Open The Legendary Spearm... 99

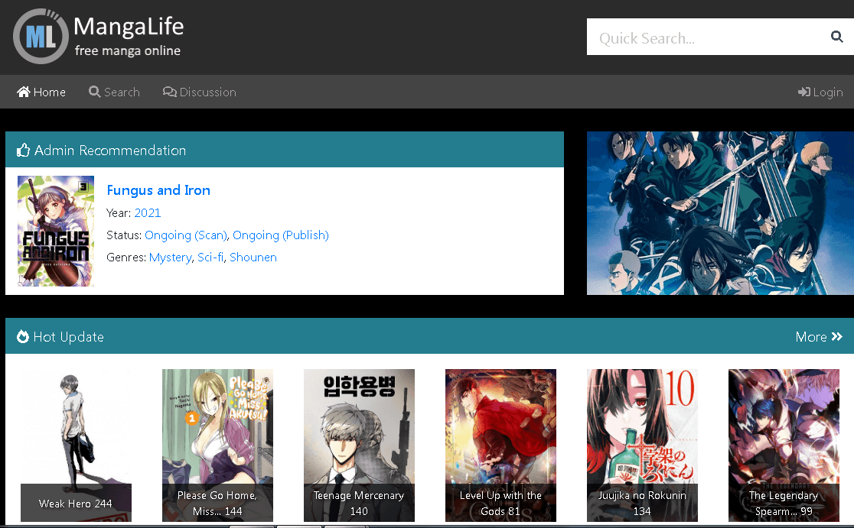point(784,445)
